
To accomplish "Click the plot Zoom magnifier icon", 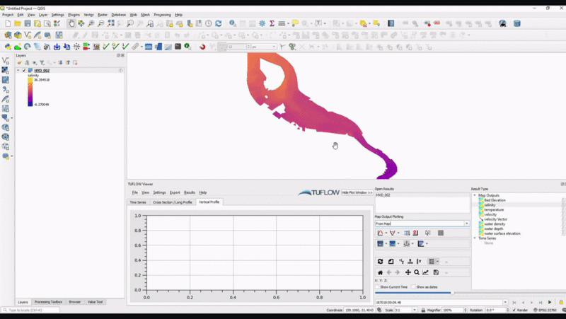I will 417,272.
